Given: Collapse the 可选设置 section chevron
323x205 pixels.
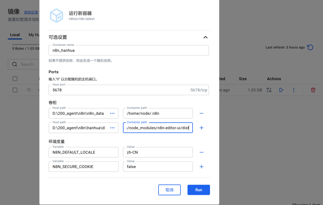Looking at the screenshot, I should click(205, 37).
